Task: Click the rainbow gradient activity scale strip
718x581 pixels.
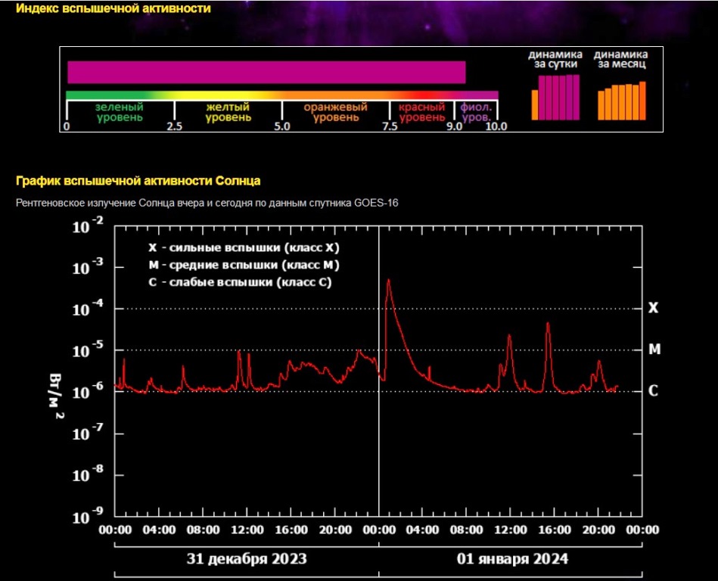Action: (282, 95)
